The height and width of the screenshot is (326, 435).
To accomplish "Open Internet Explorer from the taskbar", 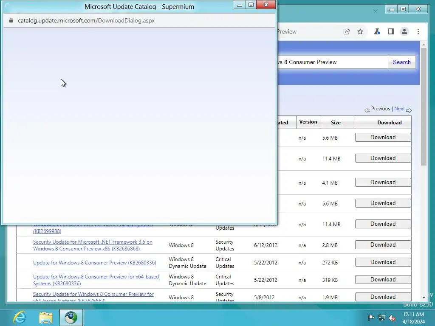I will click(20, 318).
